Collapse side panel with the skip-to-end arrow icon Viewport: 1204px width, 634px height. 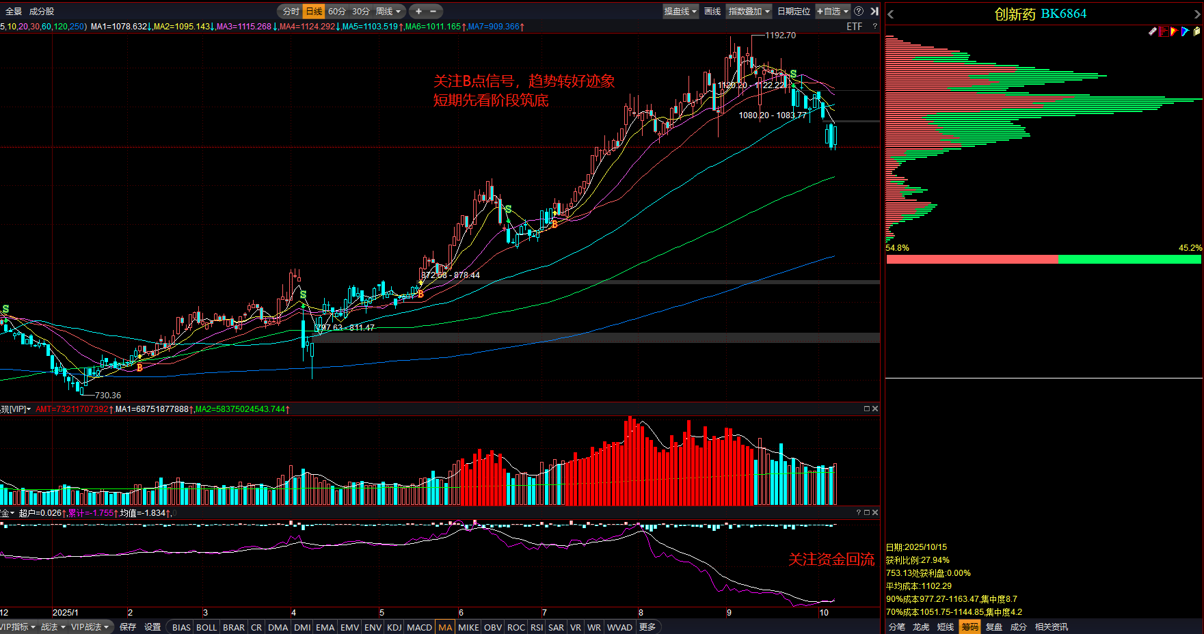point(874,12)
